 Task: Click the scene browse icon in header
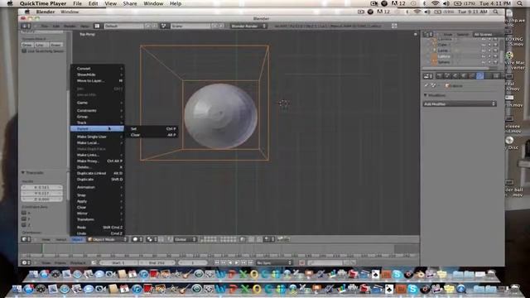click(x=164, y=26)
